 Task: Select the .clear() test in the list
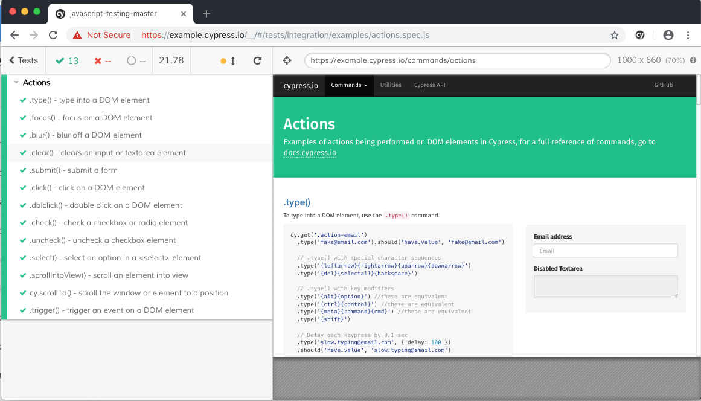139,153
